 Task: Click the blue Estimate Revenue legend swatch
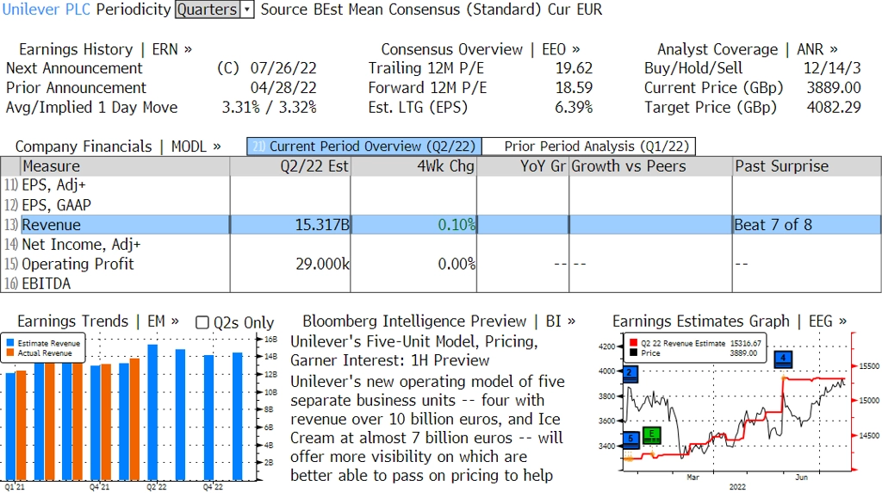[10, 343]
